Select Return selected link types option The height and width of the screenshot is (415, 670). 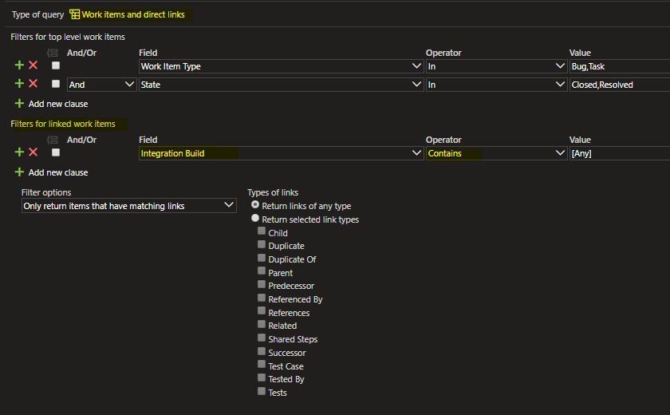(255, 219)
